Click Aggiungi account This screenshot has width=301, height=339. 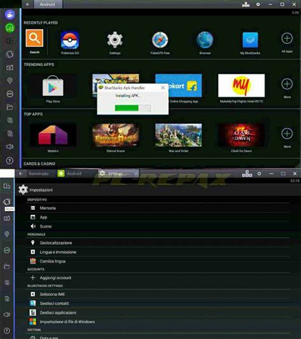(158, 277)
